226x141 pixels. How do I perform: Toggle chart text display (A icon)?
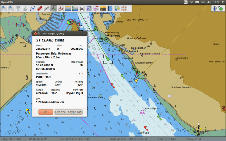53,9
